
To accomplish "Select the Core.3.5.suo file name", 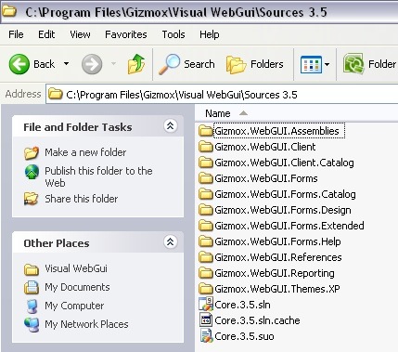I will click(244, 336).
